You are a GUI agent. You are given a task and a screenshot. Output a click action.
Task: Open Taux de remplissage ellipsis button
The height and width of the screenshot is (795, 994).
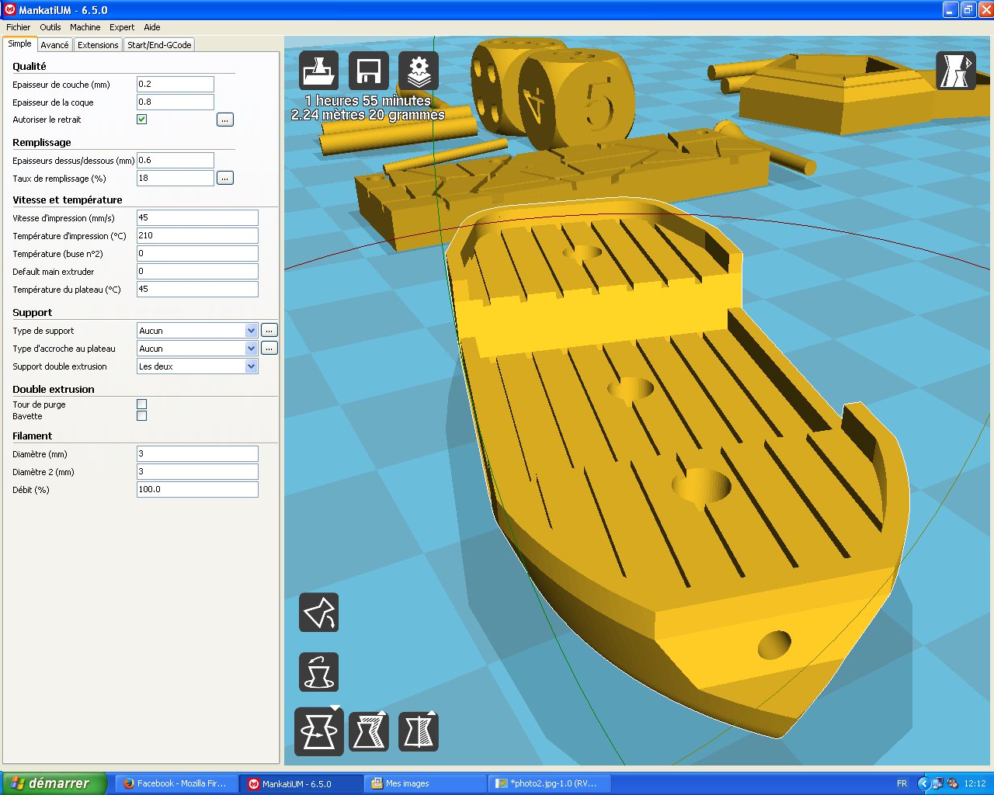tap(225, 178)
